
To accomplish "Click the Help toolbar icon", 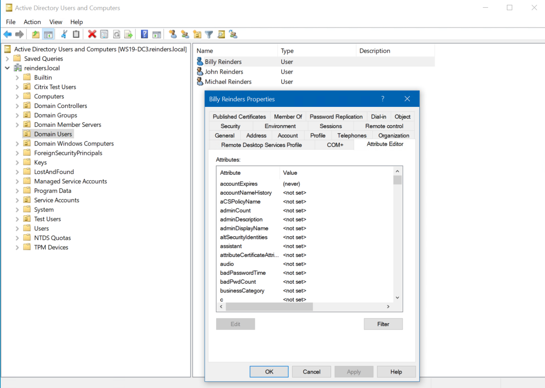I will [x=144, y=34].
